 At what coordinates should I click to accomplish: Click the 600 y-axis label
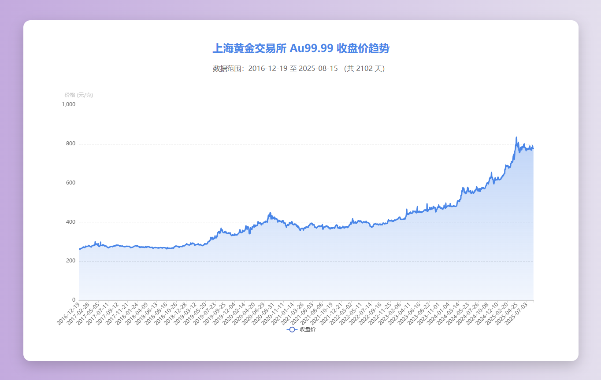71,183
